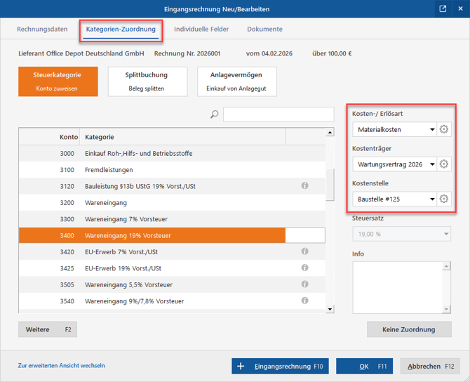
Task: Show info icon for EU-Erwerb 7% row
Action: click(305, 251)
